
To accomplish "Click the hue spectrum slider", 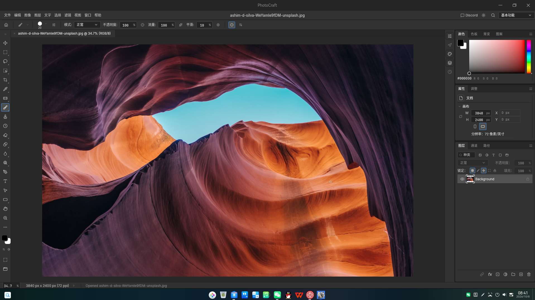I will pos(529,57).
